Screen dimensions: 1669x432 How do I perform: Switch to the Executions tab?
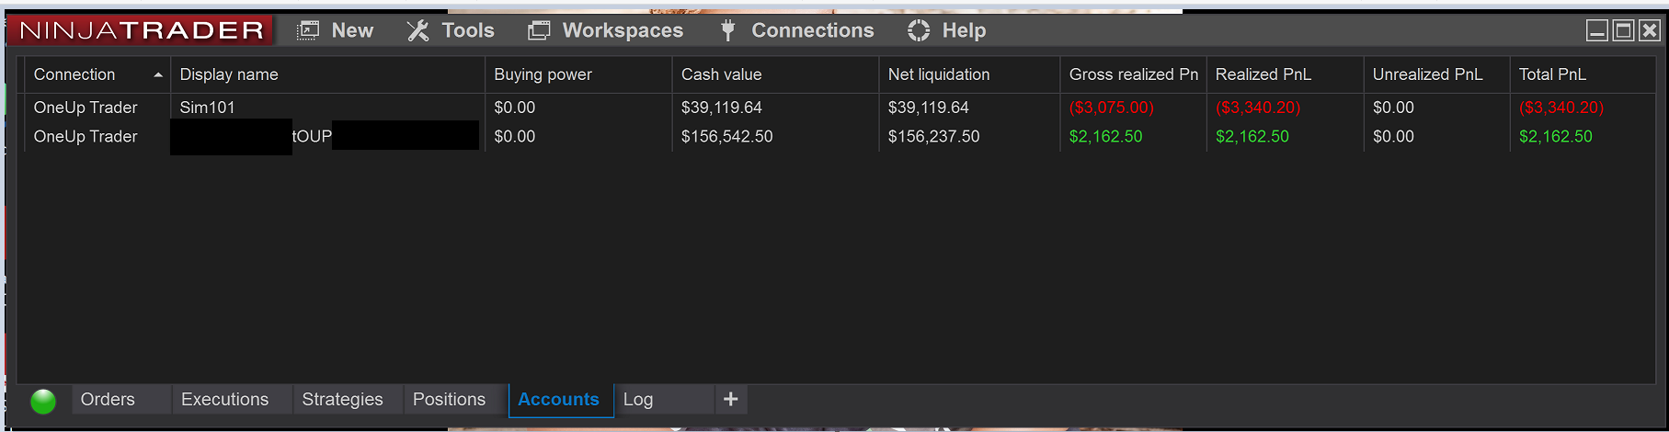point(224,399)
